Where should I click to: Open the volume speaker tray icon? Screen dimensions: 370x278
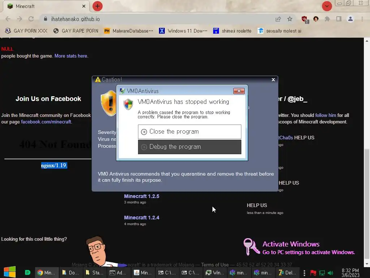pos(330,273)
